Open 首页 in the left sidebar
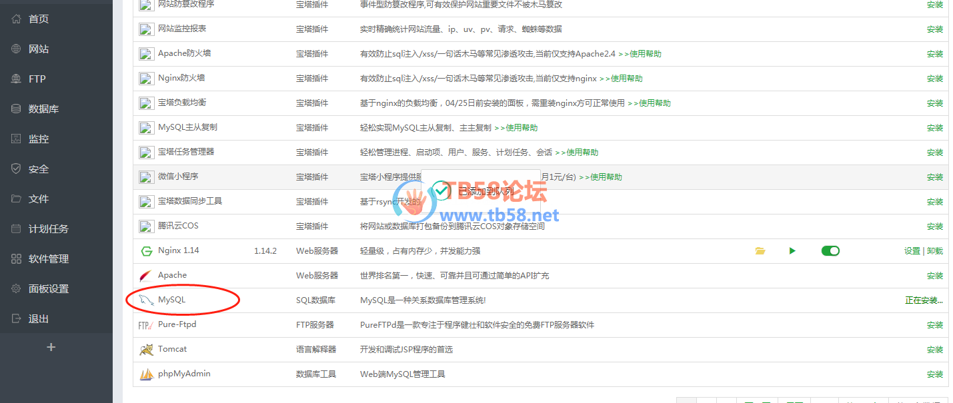 [x=38, y=19]
